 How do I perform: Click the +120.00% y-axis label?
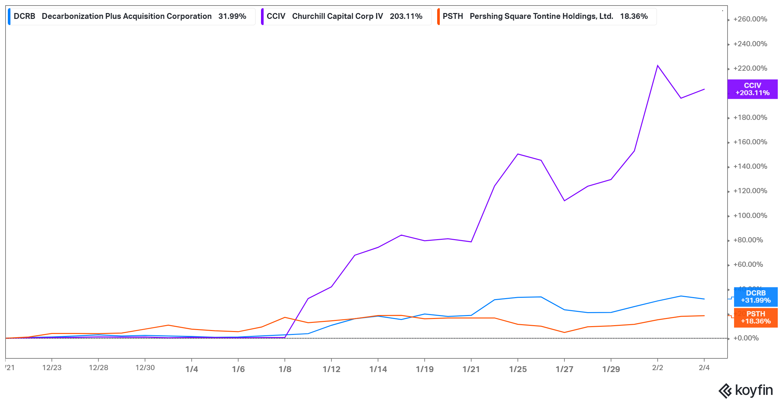750,191
